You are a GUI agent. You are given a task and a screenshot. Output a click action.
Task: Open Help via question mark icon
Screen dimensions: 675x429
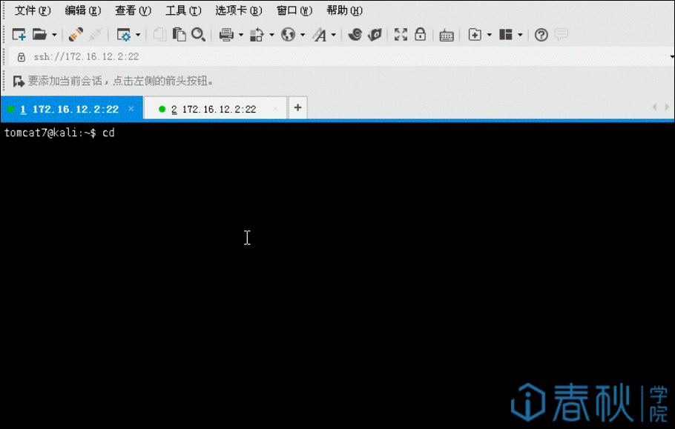541,35
